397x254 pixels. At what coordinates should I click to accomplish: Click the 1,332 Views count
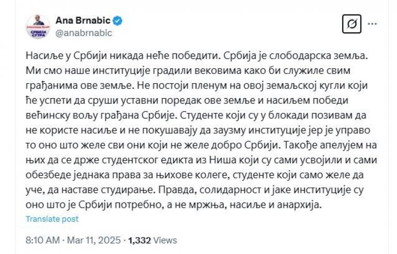152,240
